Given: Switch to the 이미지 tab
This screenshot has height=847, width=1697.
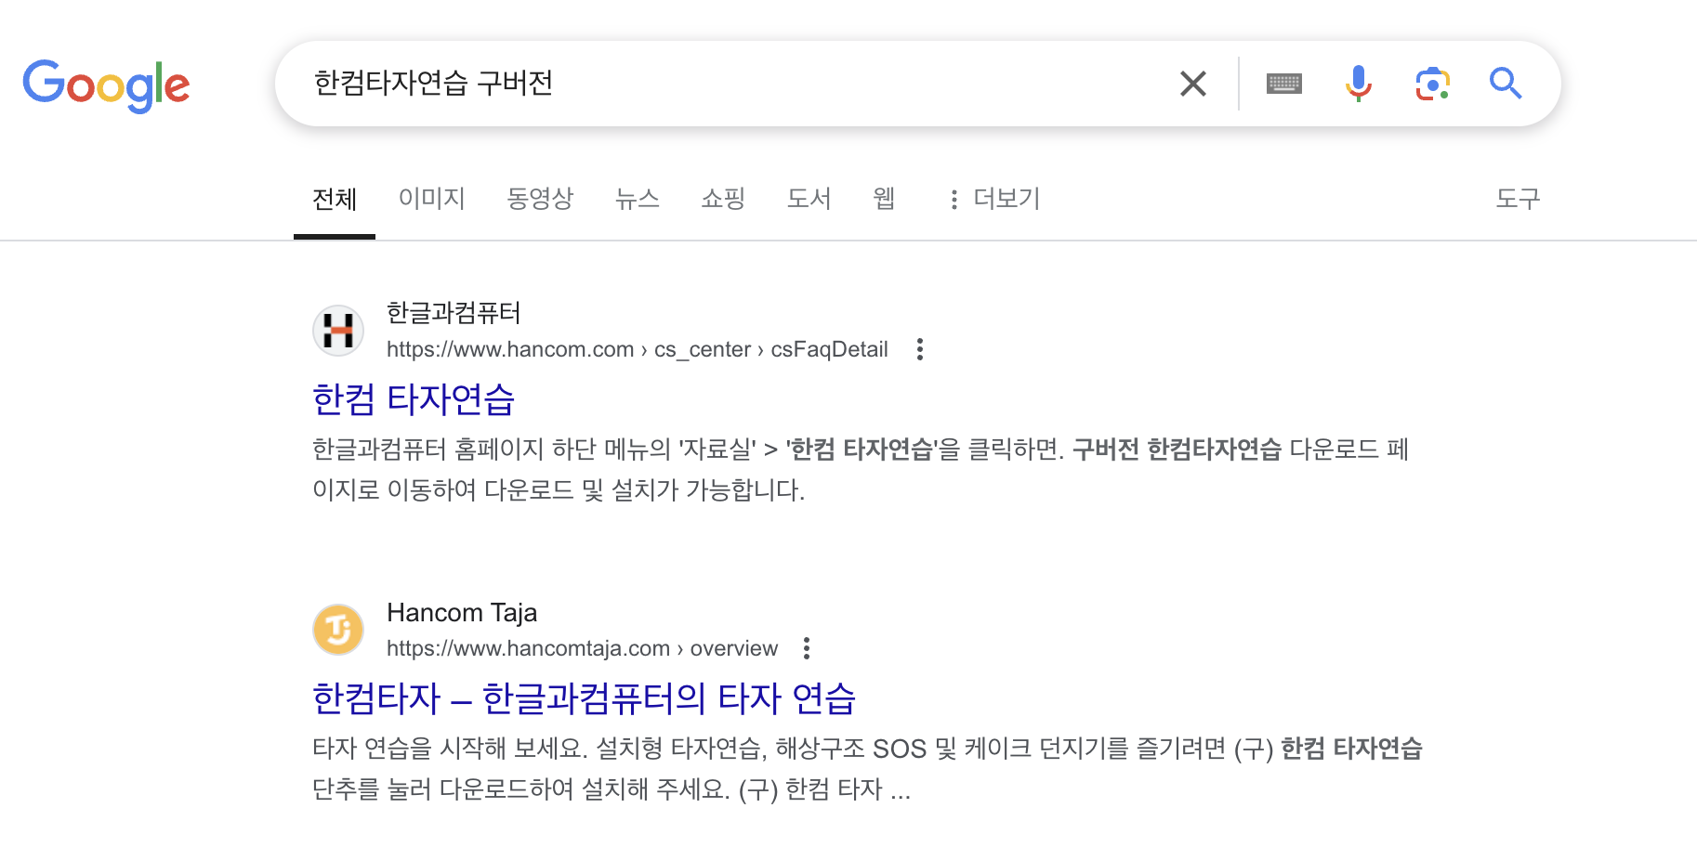Looking at the screenshot, I should click(431, 199).
